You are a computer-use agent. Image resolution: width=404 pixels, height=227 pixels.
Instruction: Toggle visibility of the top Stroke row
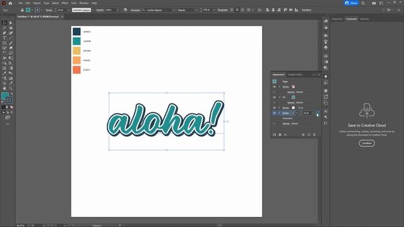pyautogui.click(x=275, y=87)
